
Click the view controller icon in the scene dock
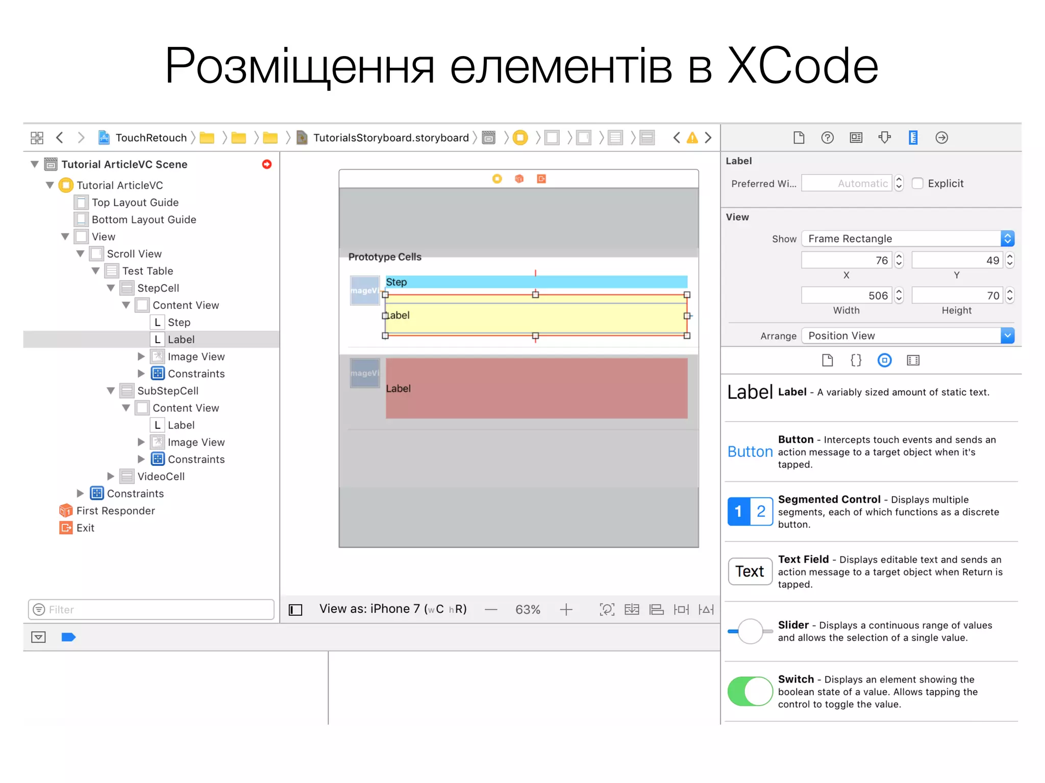coord(497,179)
